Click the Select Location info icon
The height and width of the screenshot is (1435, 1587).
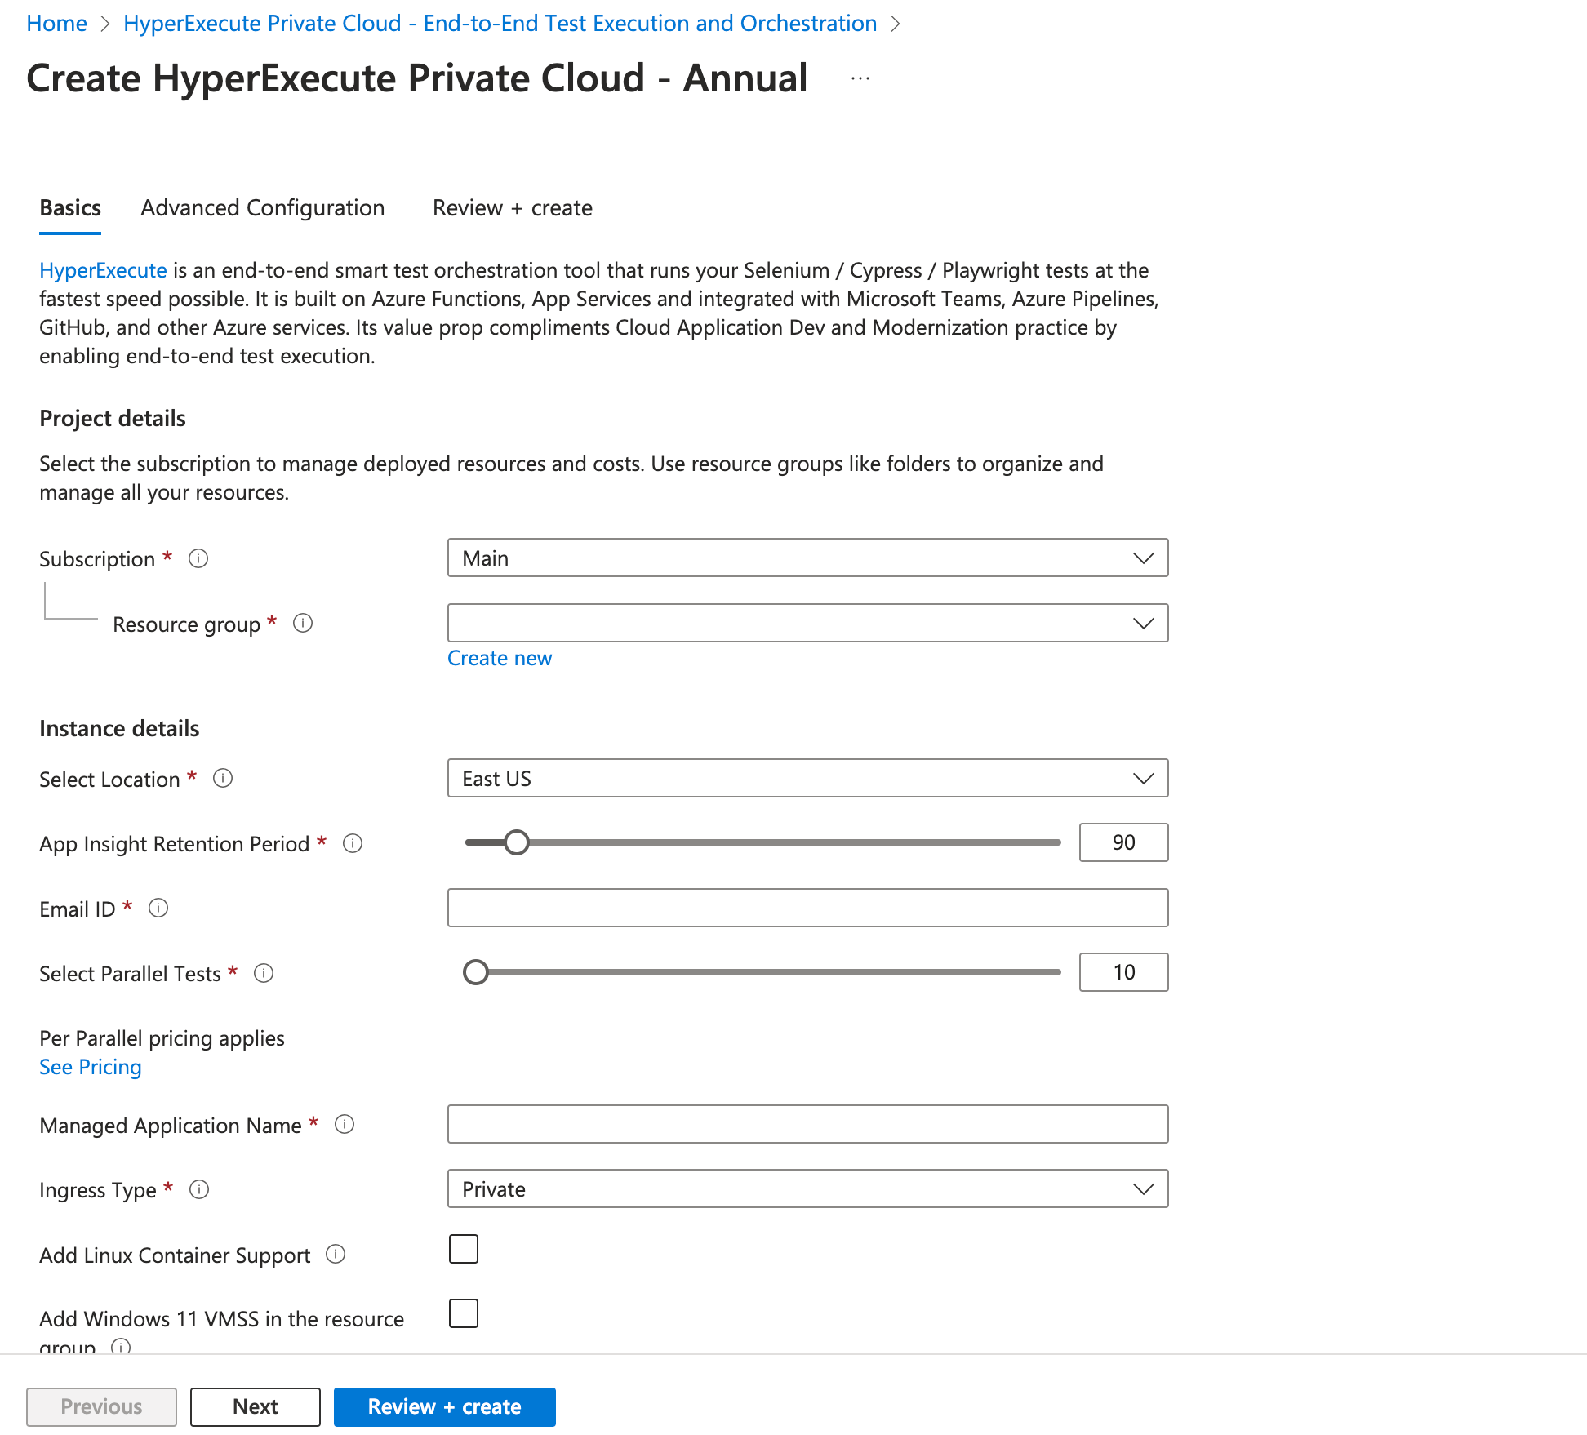tap(223, 779)
